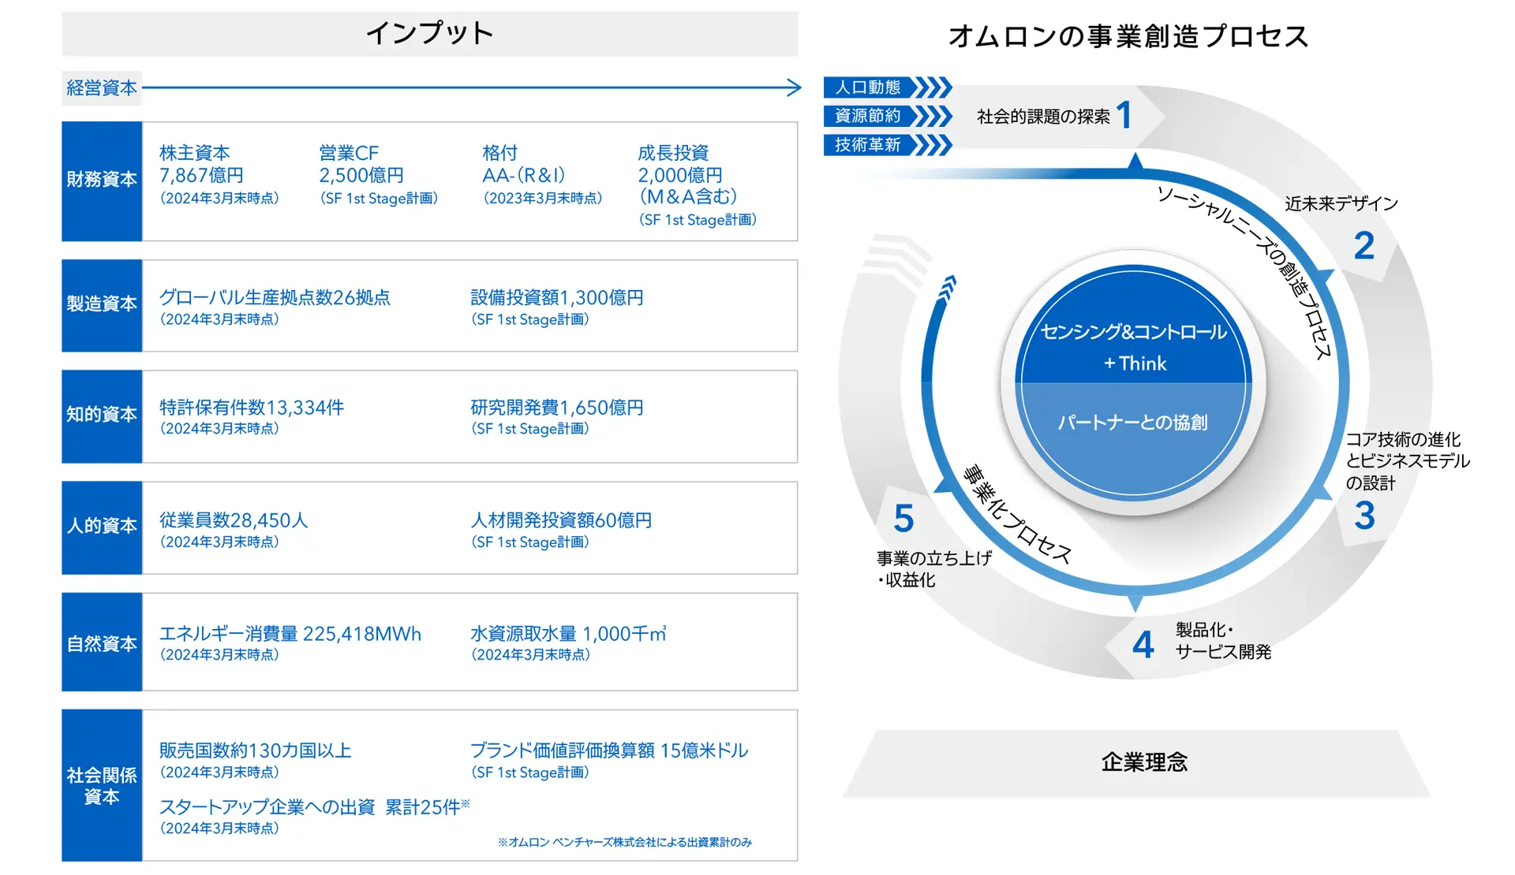Viewport: 1515px width, 875px height.
Task: Click the オムロン ベンチャーズ footnote text
Action: pyautogui.click(x=625, y=843)
